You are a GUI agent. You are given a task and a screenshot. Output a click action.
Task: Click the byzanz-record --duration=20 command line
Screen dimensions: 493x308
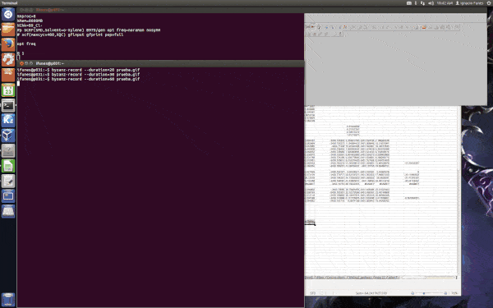(78, 70)
